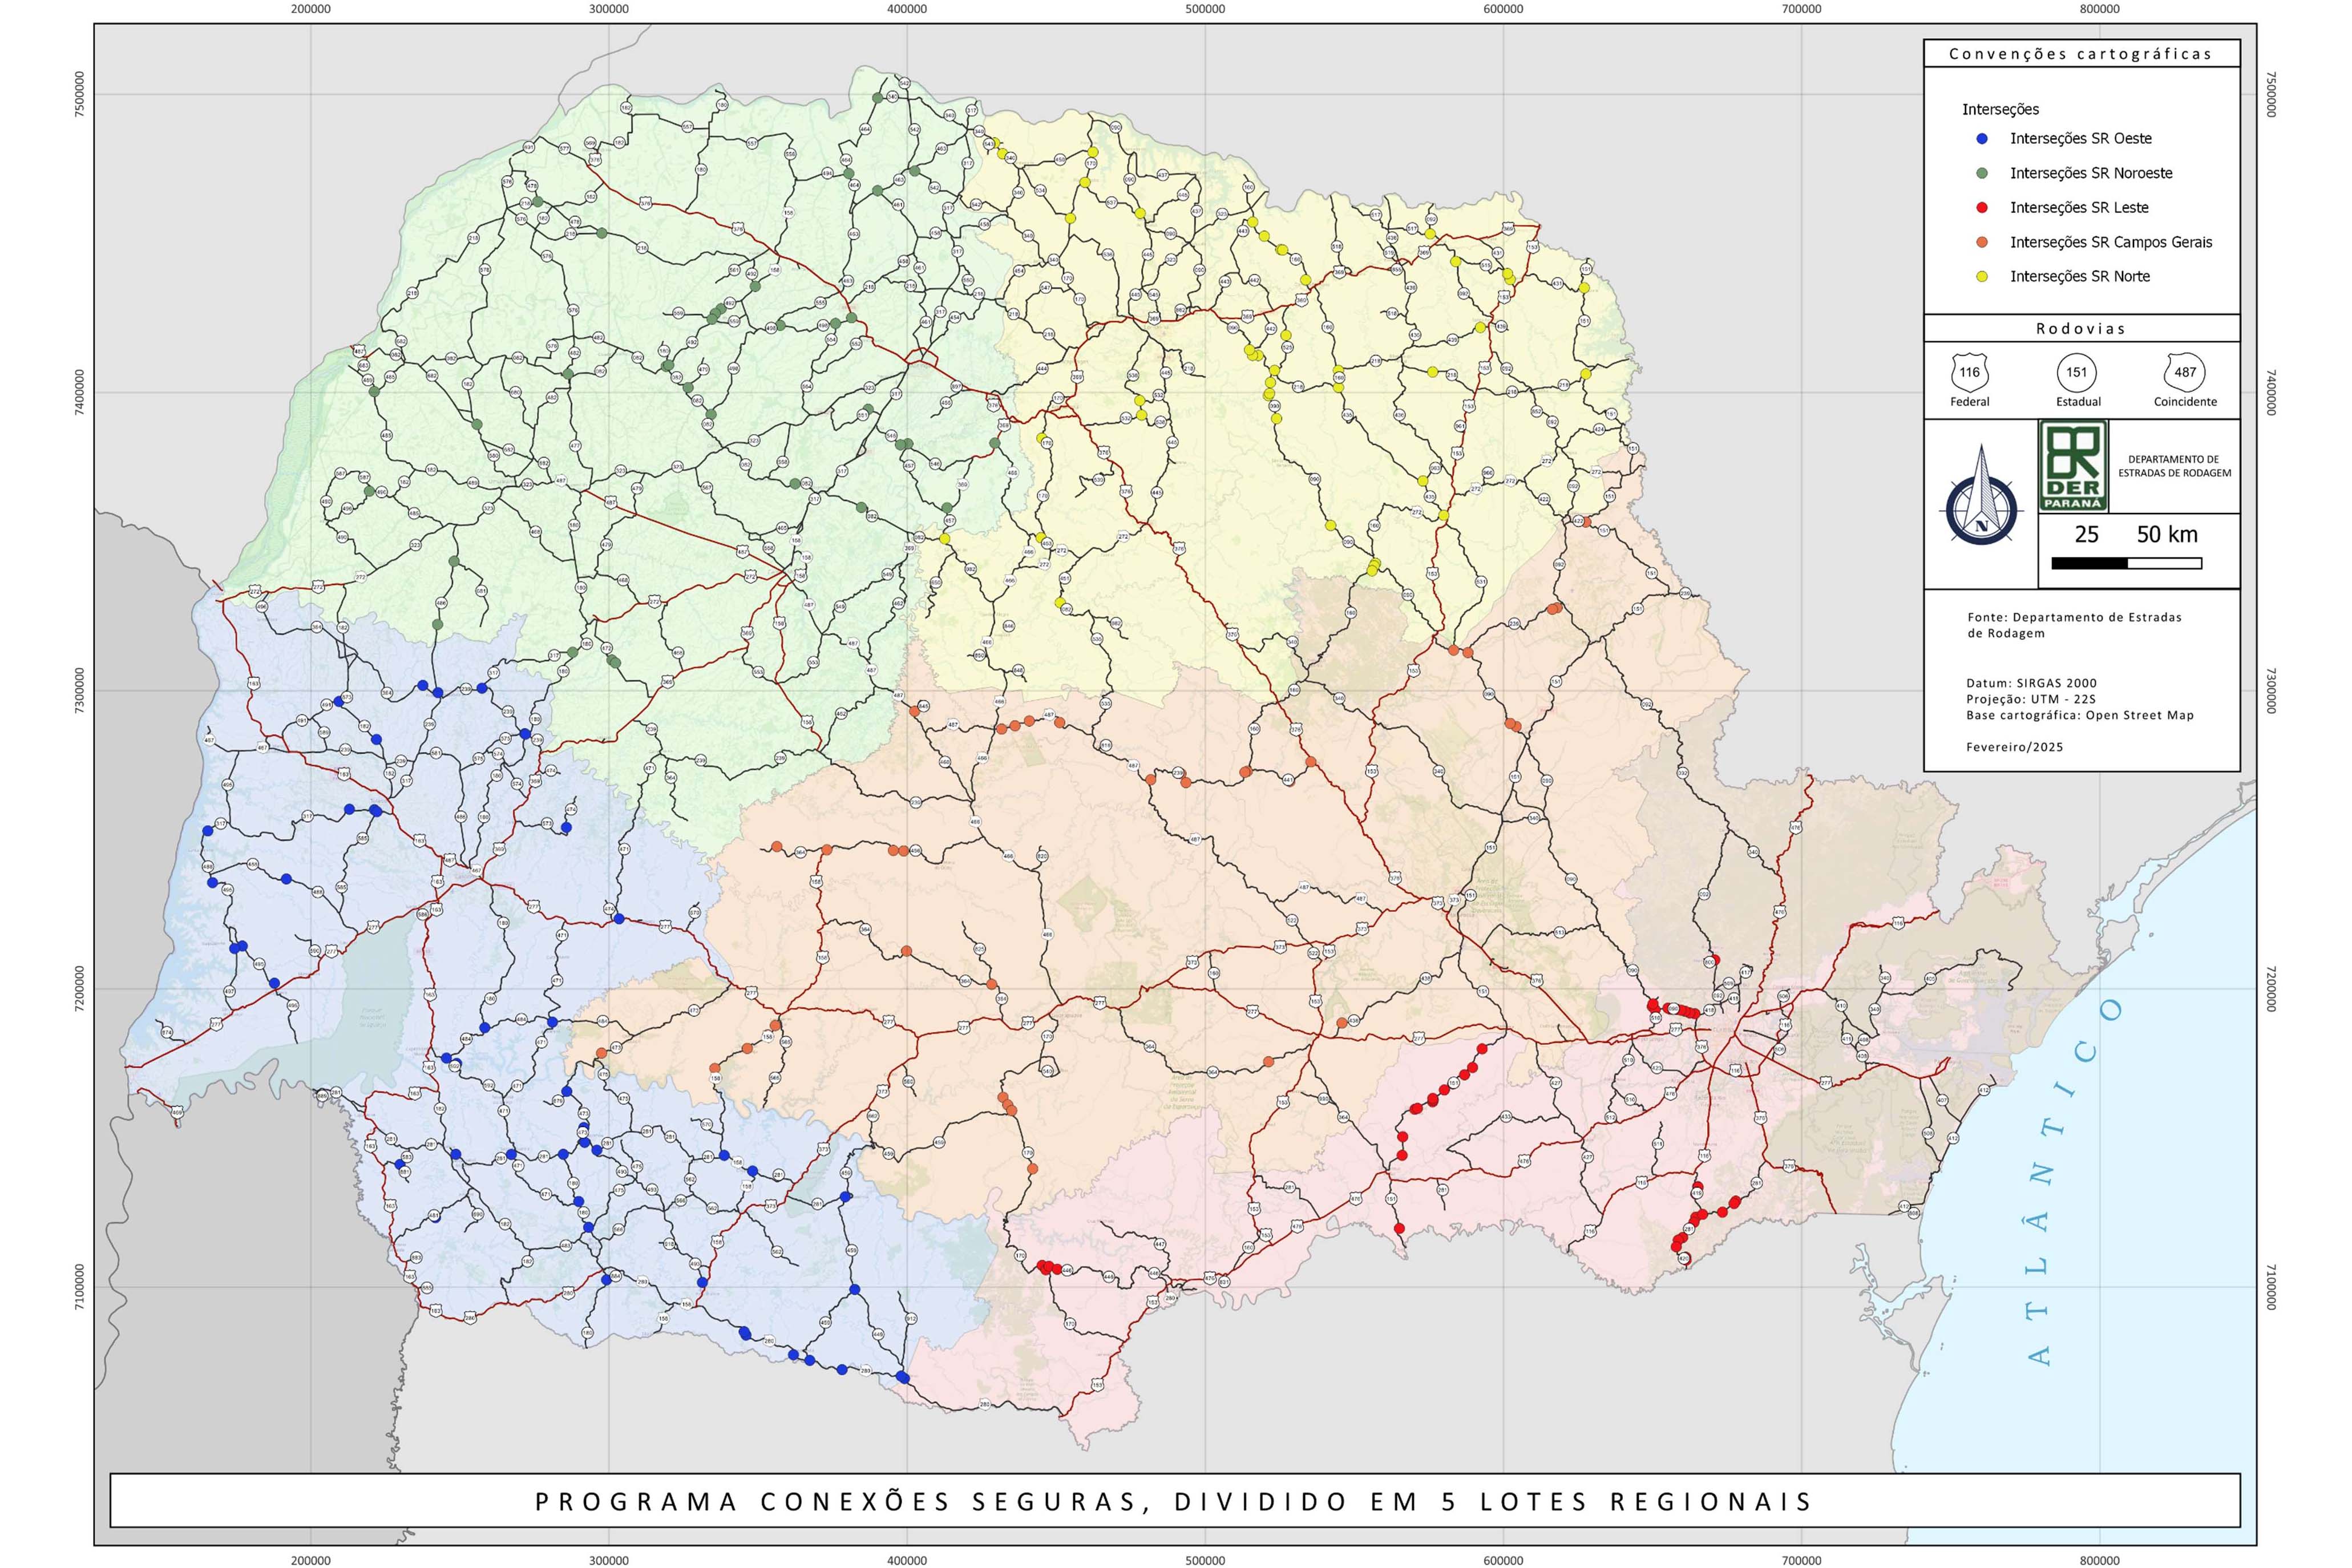Click the red SR Leste legend dot

1982,208
